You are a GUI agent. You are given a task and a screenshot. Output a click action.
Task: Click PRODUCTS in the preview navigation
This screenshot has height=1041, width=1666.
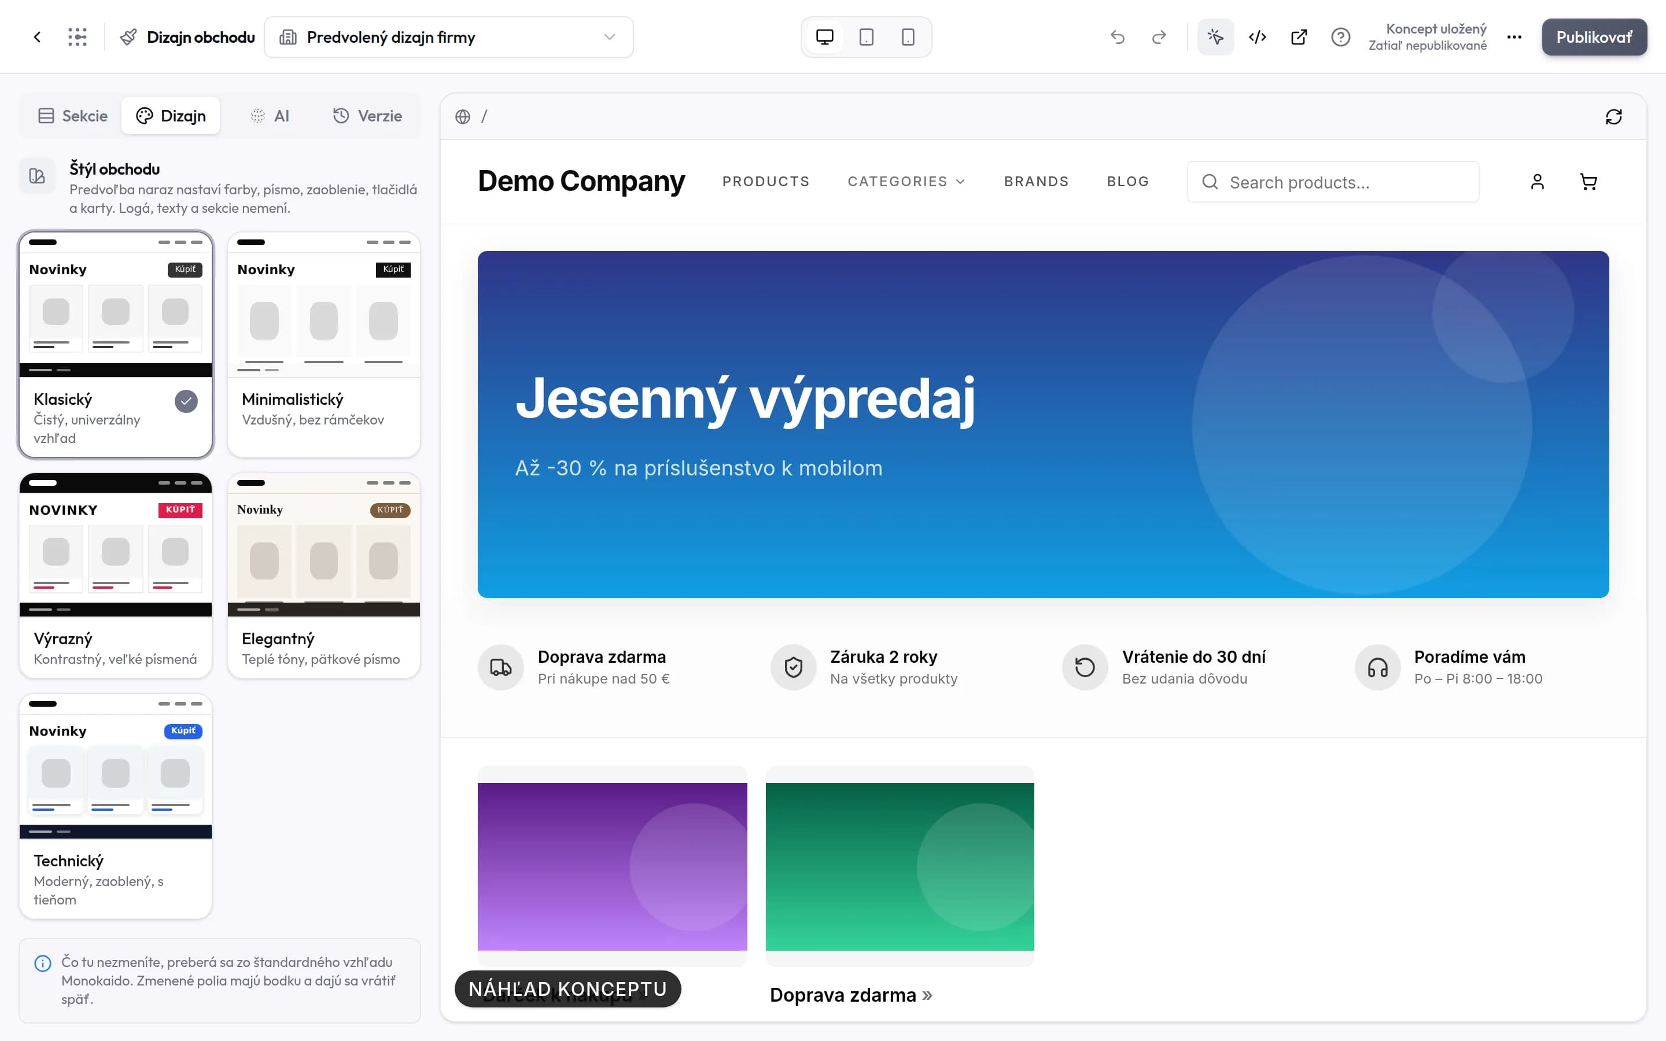click(x=765, y=181)
